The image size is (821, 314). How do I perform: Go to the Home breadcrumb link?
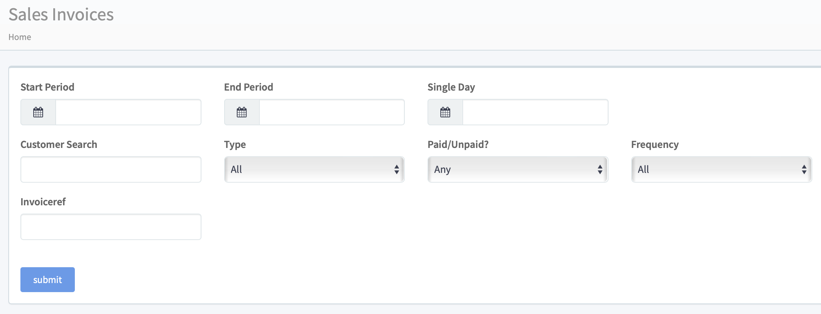point(20,37)
